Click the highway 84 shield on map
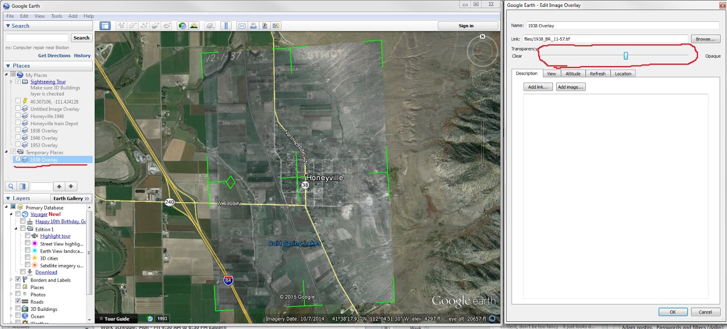The width and height of the screenshot is (727, 329). (x=228, y=280)
